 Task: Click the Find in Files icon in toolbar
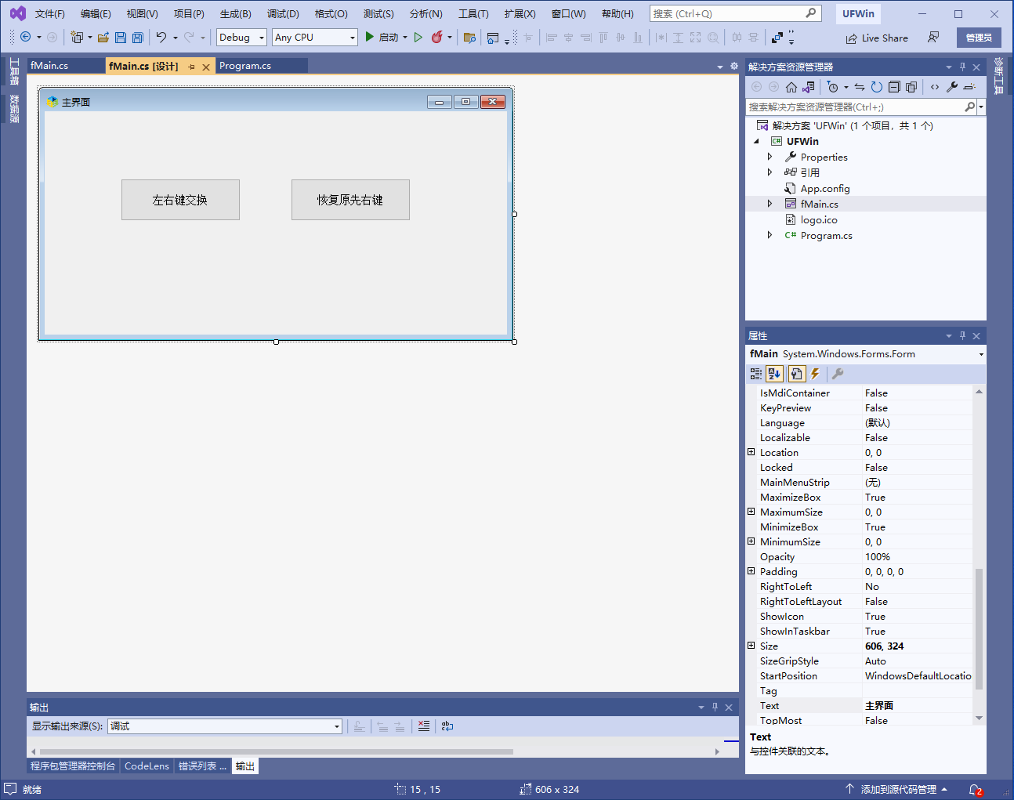tap(469, 37)
